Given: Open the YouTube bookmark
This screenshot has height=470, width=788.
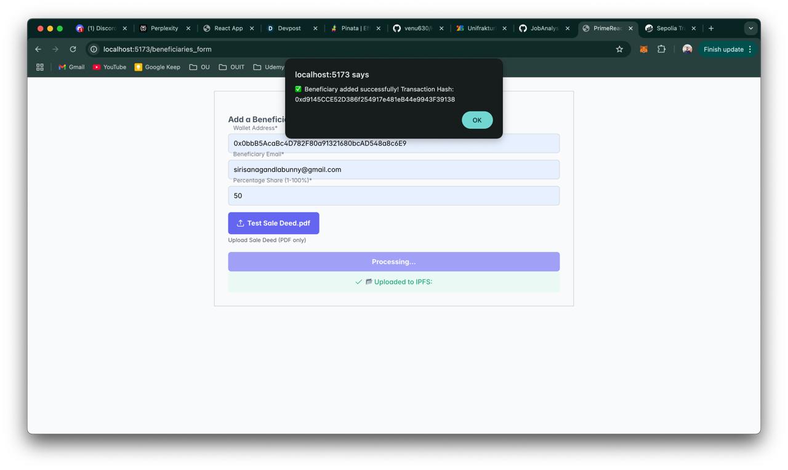Looking at the screenshot, I should point(110,67).
